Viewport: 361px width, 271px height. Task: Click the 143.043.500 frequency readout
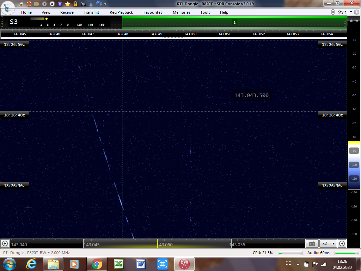(251, 95)
